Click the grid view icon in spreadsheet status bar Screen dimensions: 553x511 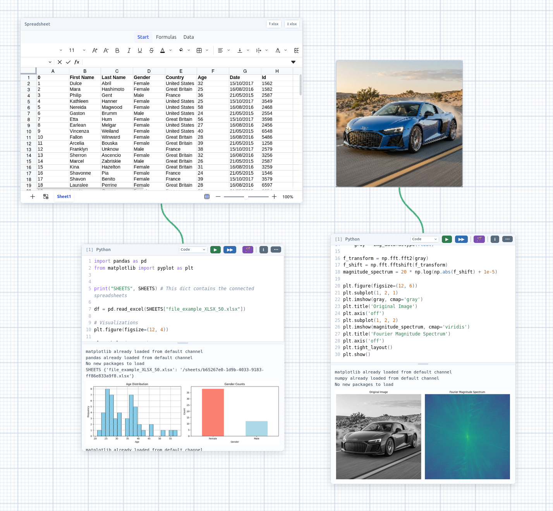(207, 197)
